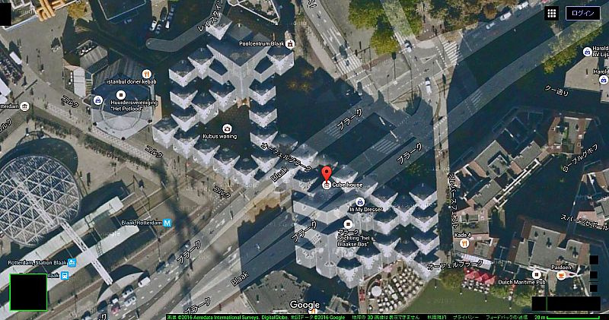Click the Pardoen cafe cup icon

pos(561,275)
